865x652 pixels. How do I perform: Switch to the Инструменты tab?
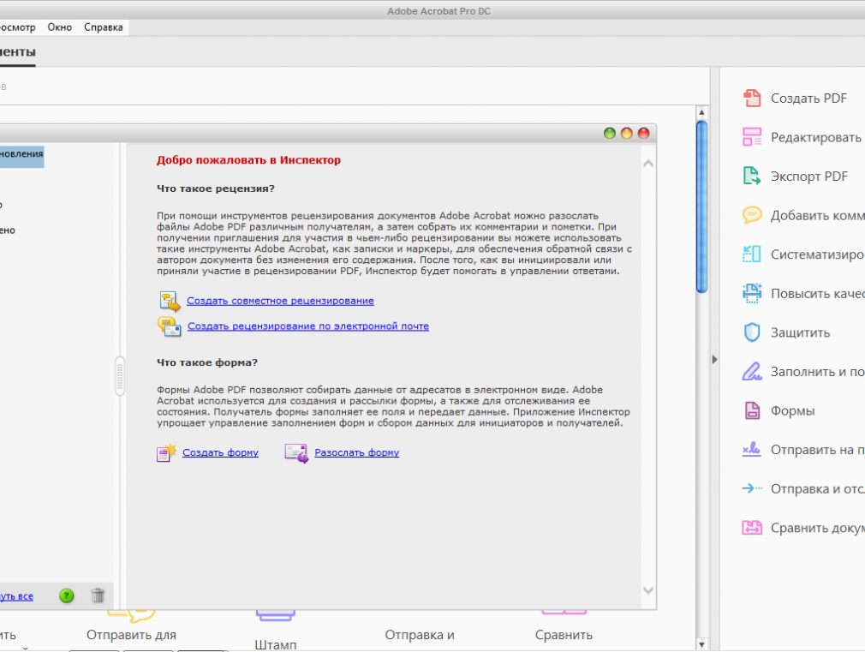[x=17, y=52]
